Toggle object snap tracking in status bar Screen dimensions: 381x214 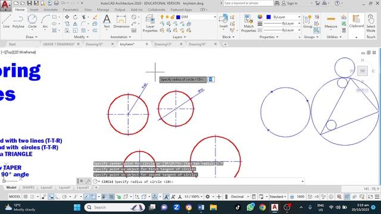87,197
